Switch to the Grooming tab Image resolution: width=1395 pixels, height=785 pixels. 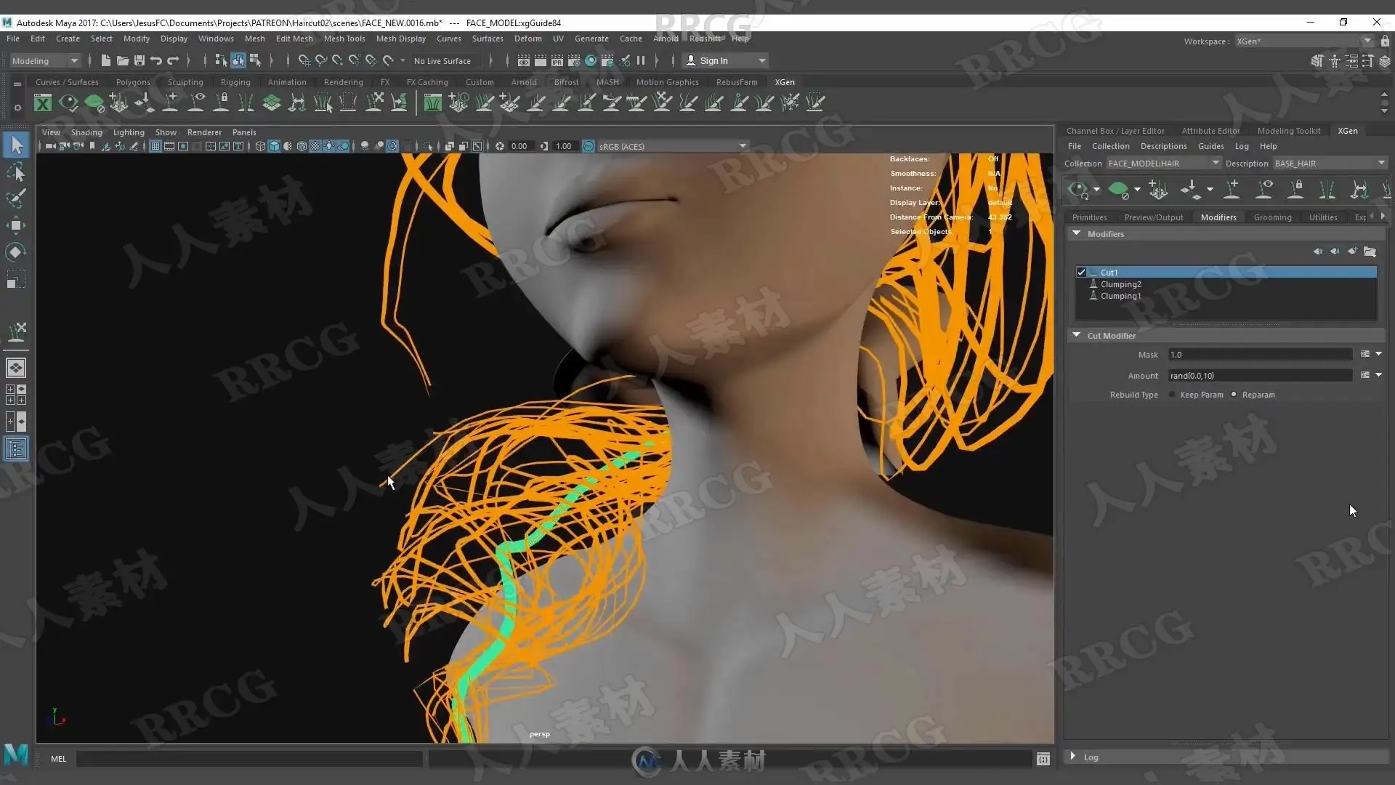click(1272, 217)
